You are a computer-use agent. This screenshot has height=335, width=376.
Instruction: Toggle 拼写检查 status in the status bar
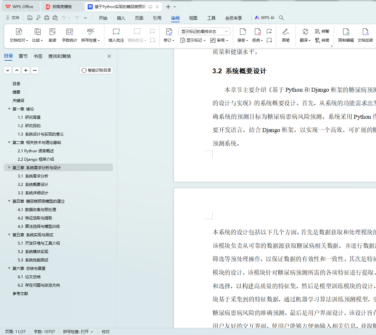(x=78, y=331)
